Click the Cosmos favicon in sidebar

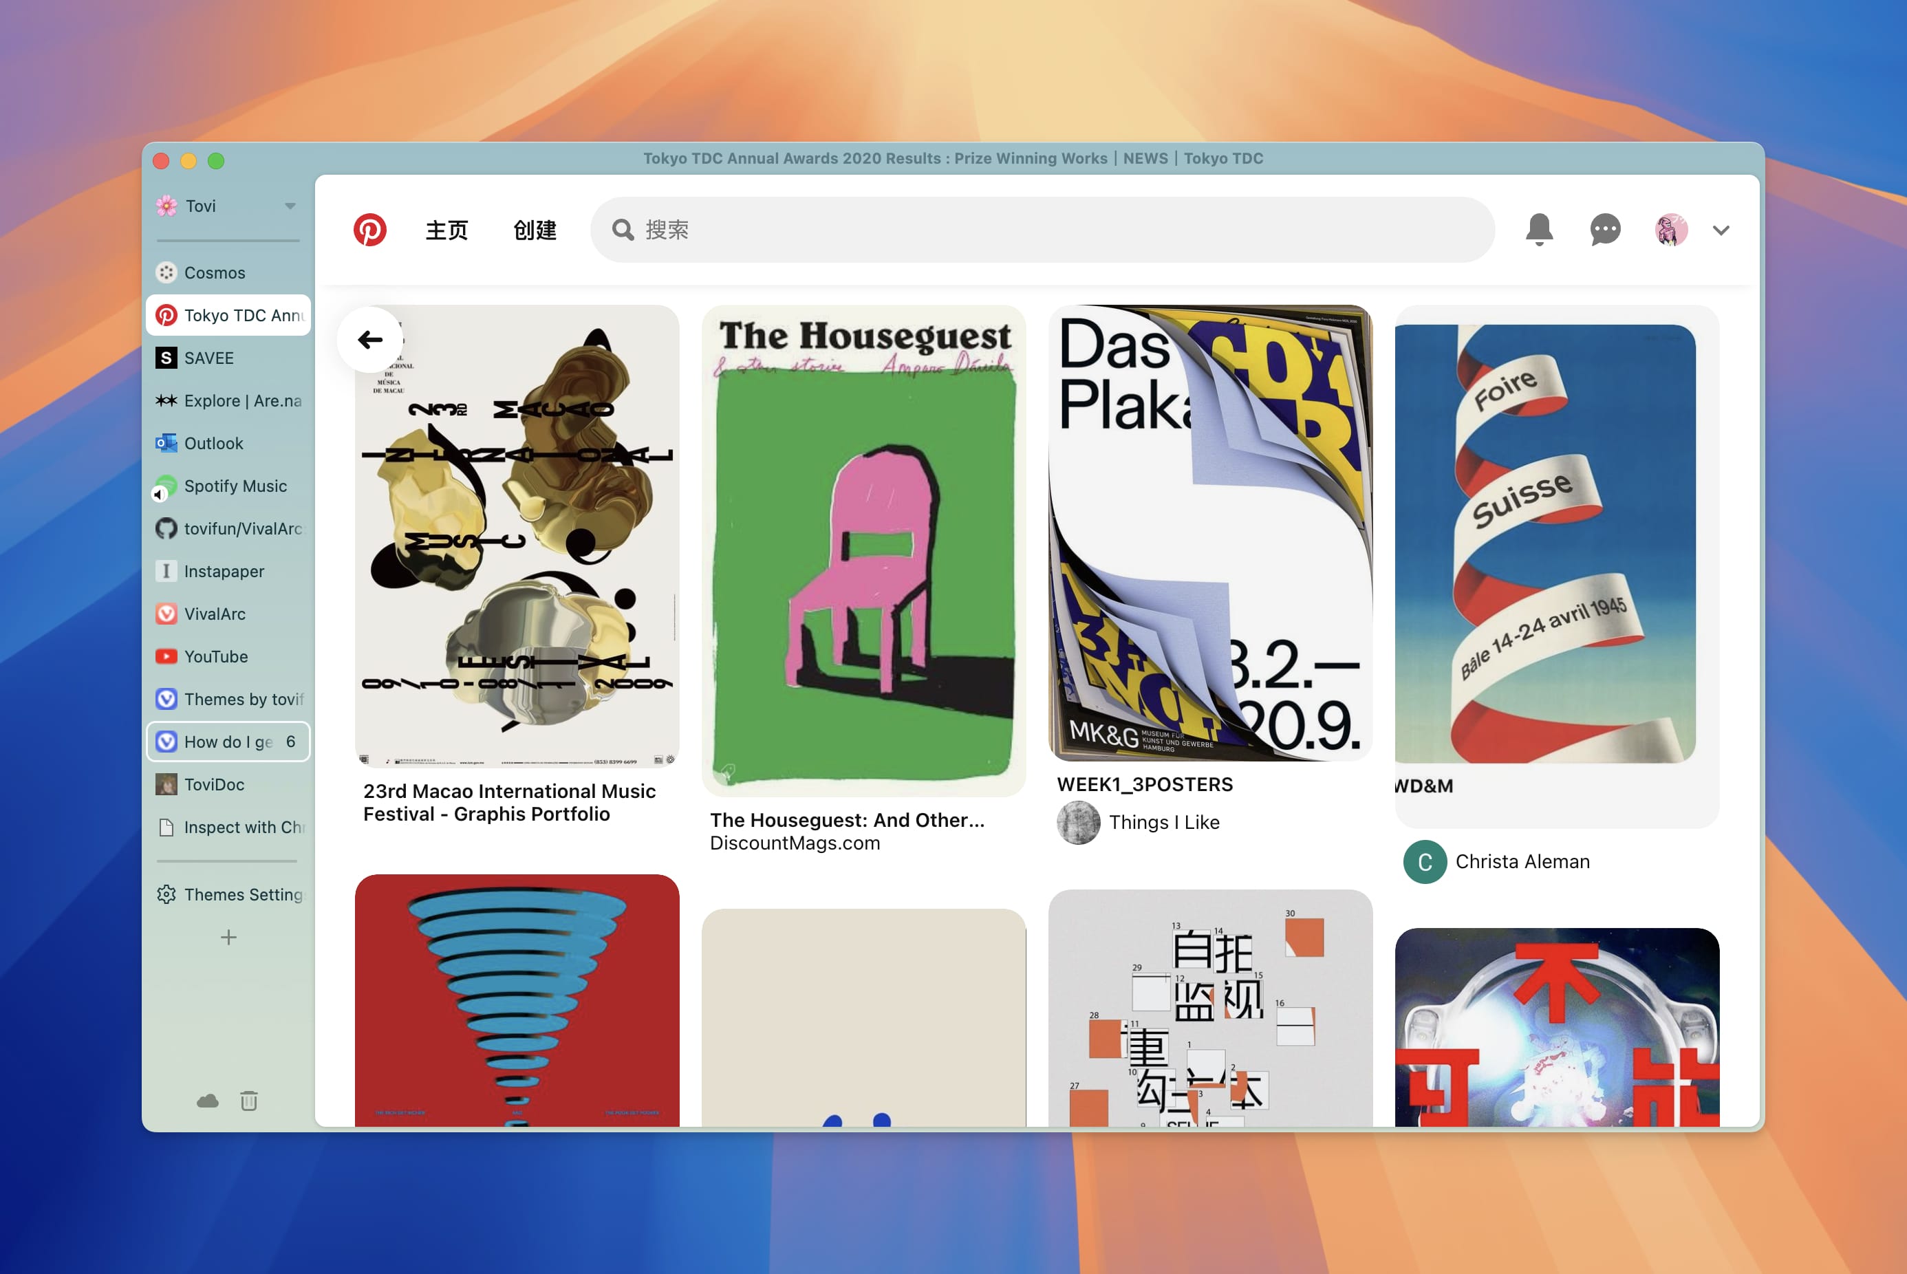click(166, 273)
